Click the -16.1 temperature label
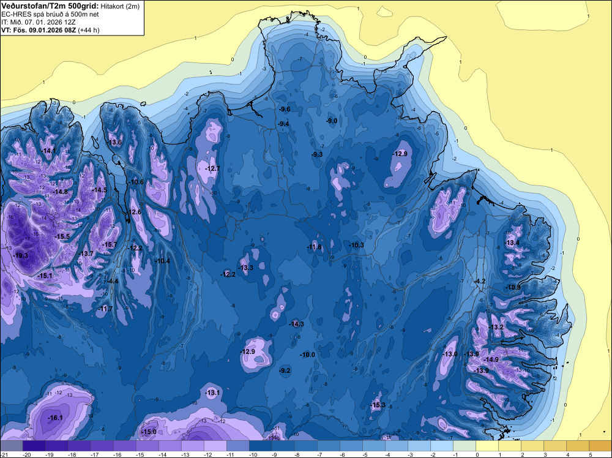 55,418
